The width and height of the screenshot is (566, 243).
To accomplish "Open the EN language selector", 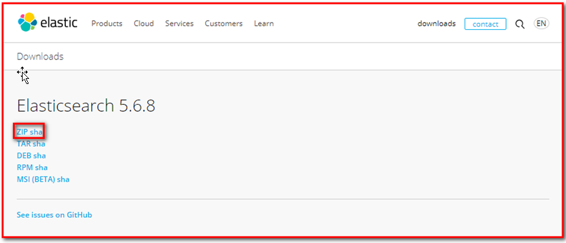I will click(541, 23).
